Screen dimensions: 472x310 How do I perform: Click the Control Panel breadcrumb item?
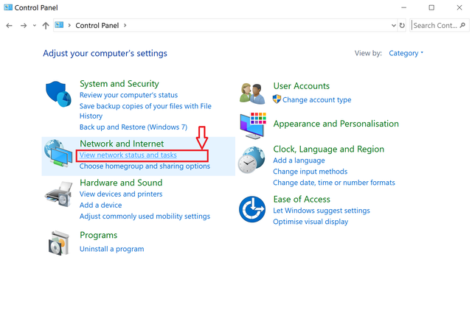point(97,25)
